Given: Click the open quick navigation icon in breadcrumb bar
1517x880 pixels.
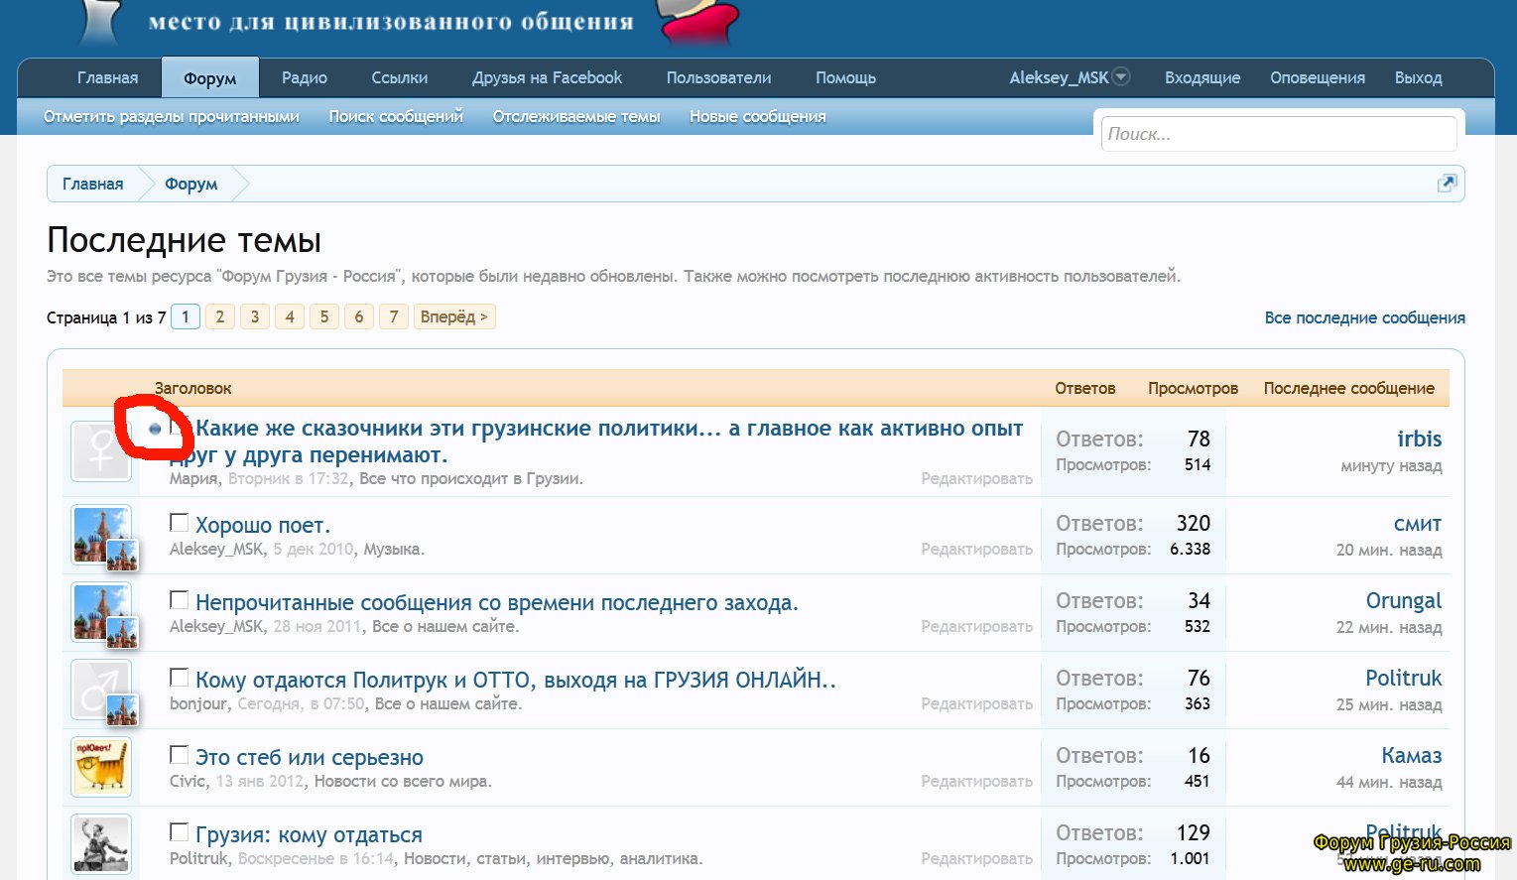Looking at the screenshot, I should 1447,184.
